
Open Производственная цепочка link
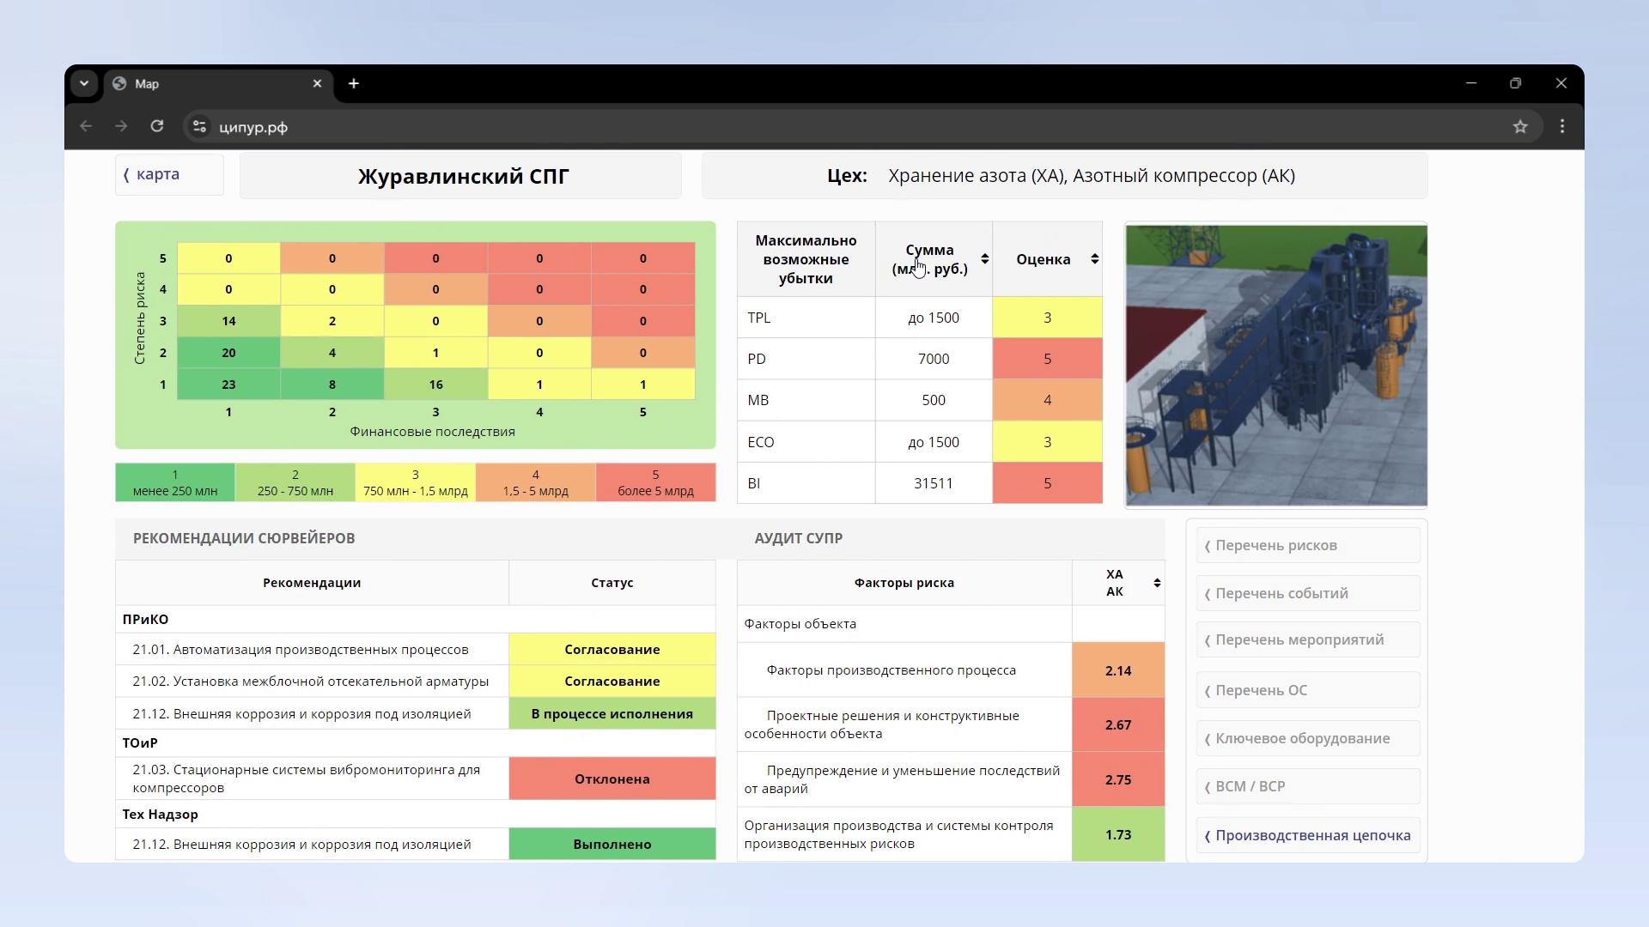[x=1307, y=835]
